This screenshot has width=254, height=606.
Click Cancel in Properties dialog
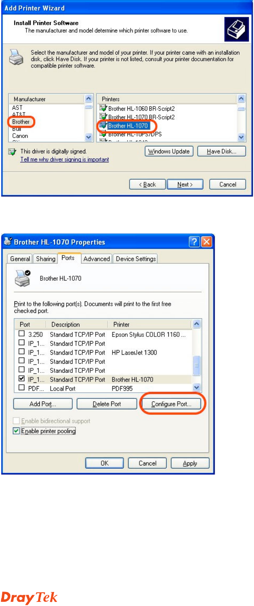point(148,463)
